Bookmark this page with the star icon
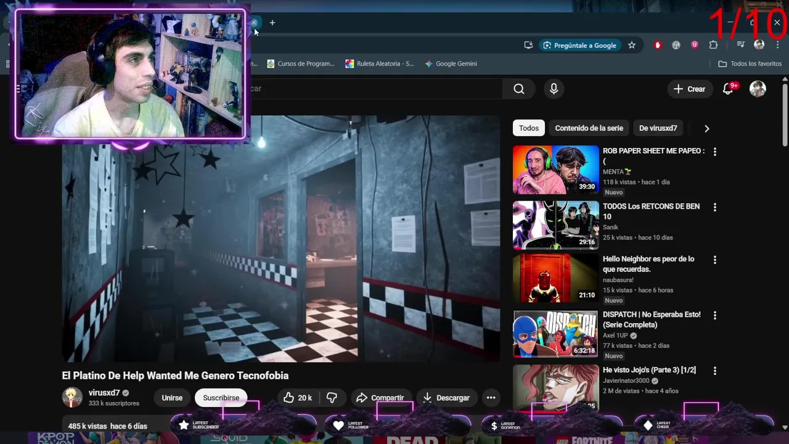The image size is (789, 444). click(632, 45)
